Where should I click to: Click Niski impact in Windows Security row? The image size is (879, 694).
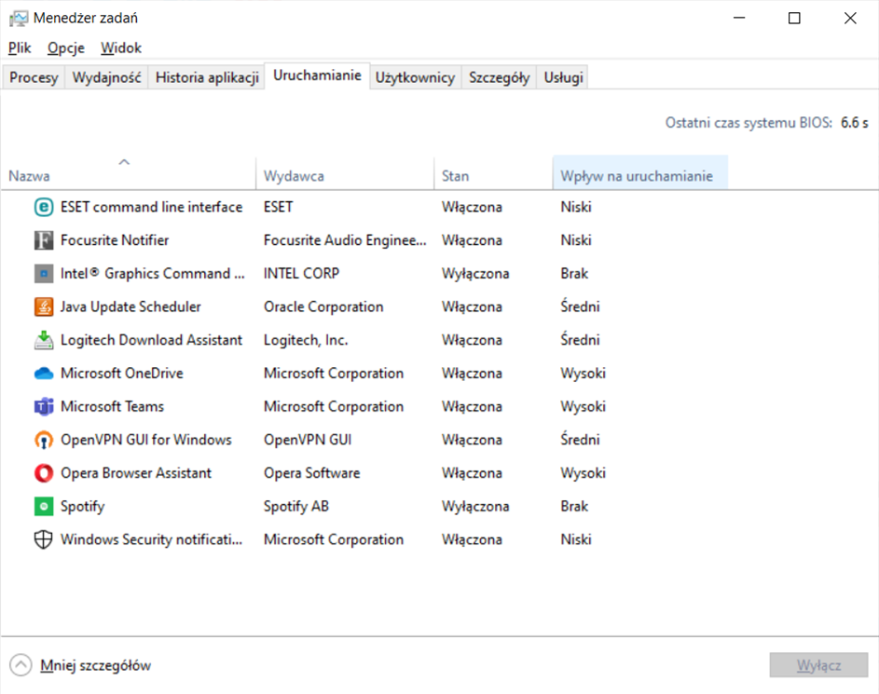pyautogui.click(x=576, y=539)
